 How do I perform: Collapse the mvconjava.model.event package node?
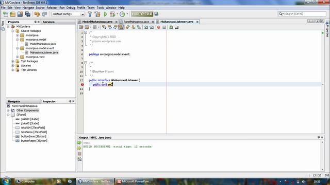(18, 48)
